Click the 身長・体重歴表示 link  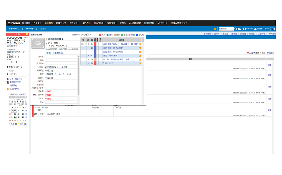click(55, 53)
